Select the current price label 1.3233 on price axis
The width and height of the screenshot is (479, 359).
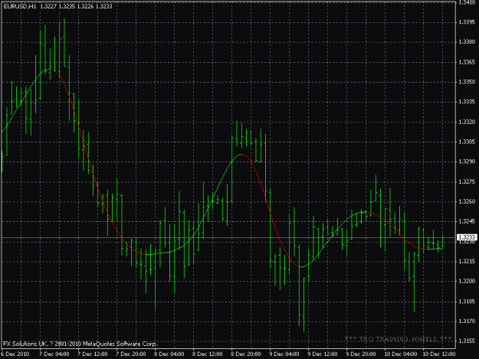(467, 237)
